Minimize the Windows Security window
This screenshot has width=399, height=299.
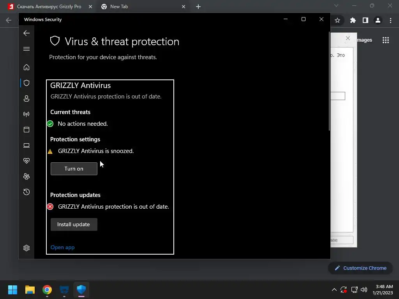click(x=286, y=19)
